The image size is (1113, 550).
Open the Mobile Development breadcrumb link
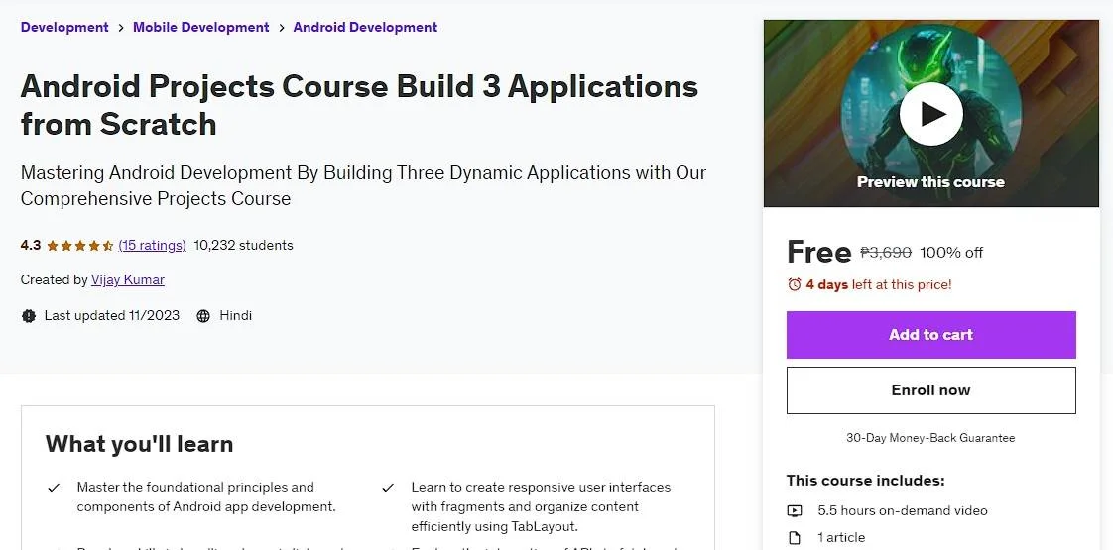point(201,27)
